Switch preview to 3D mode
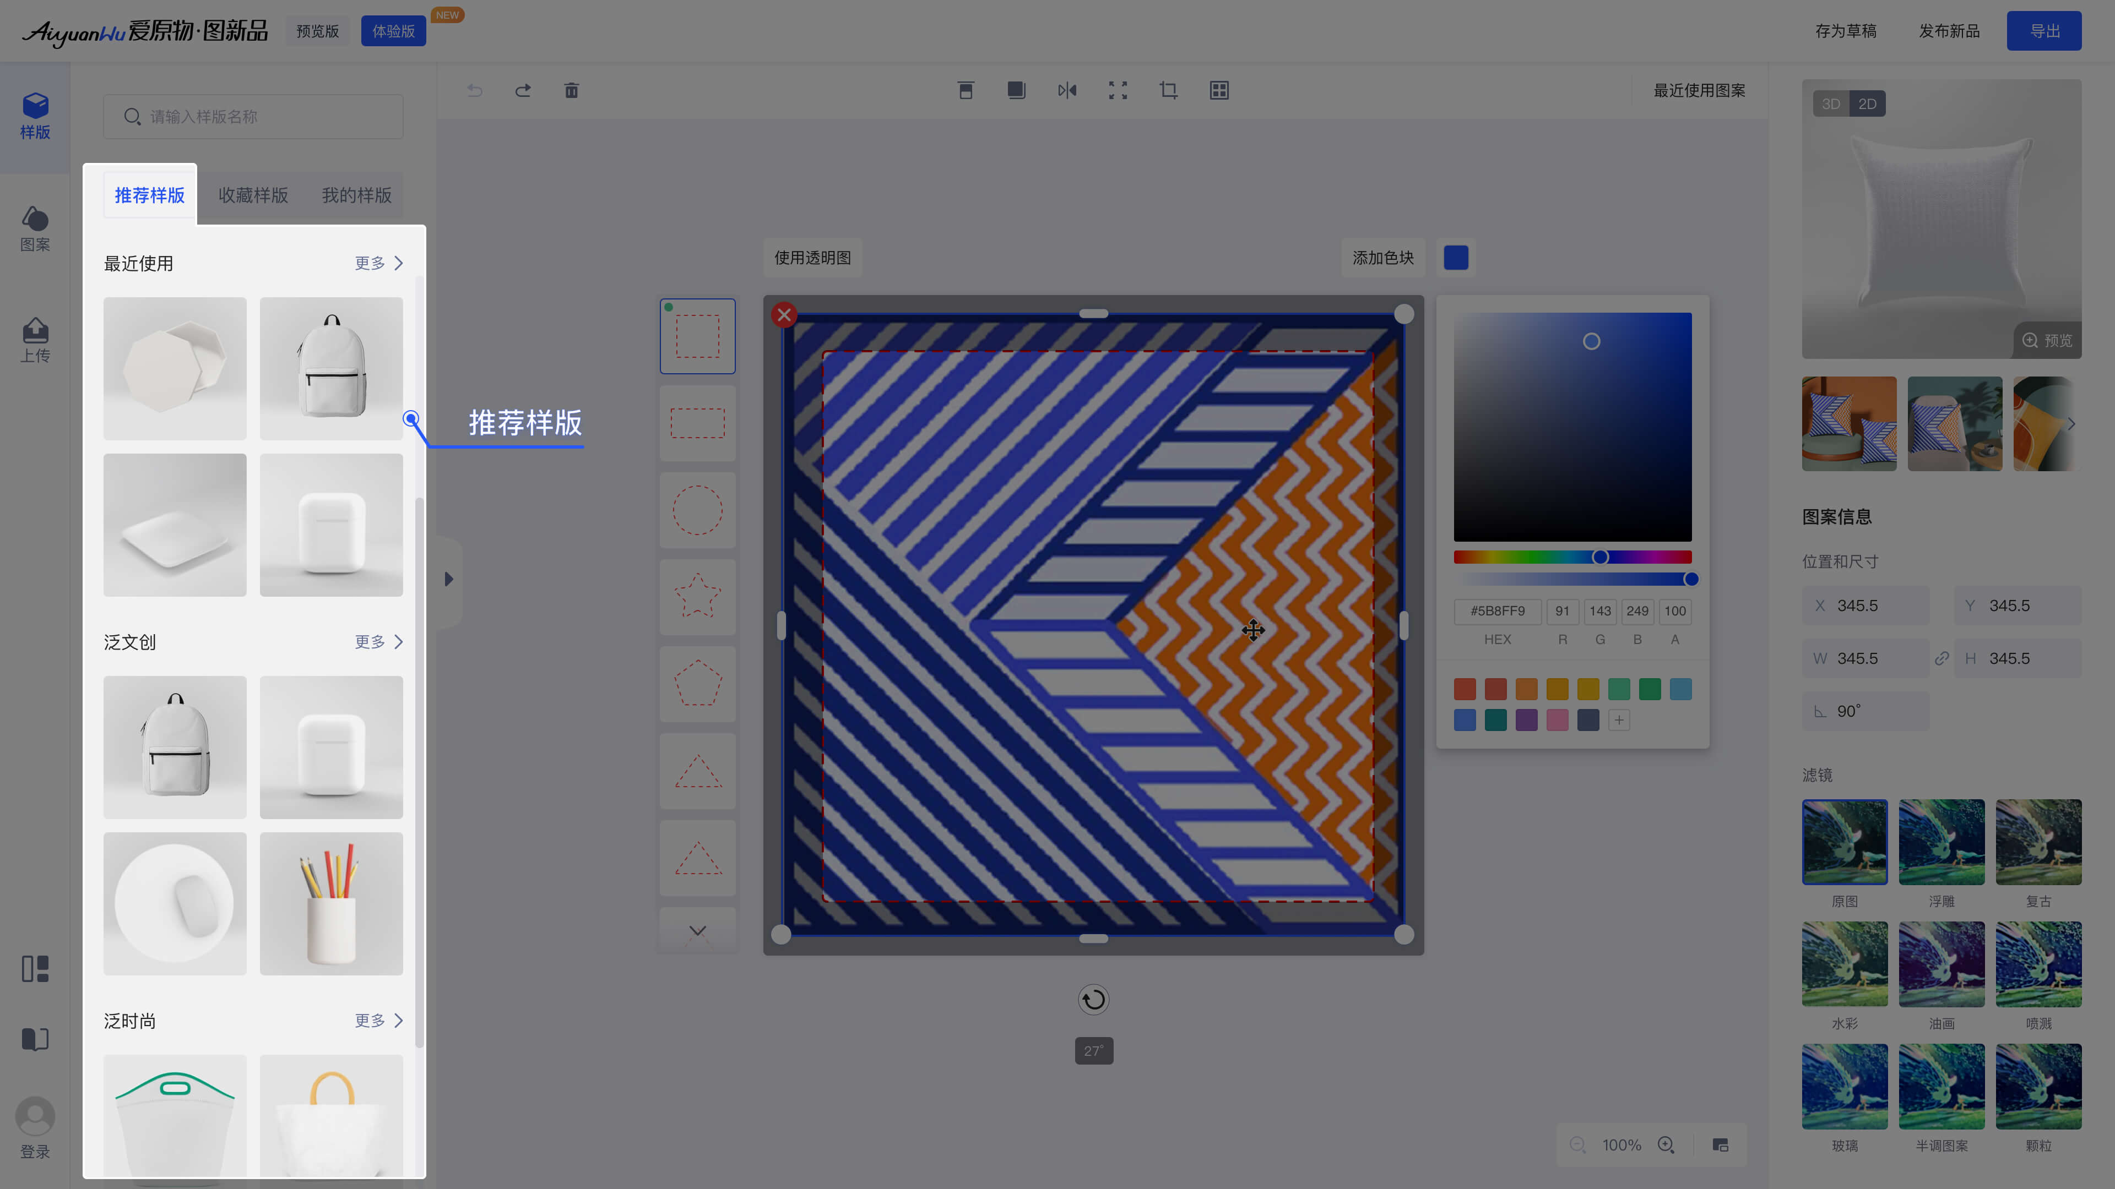The width and height of the screenshot is (2115, 1189). coord(1830,104)
